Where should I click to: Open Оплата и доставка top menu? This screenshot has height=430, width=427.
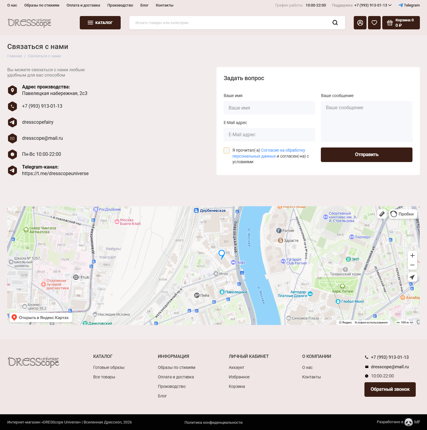pyautogui.click(x=83, y=5)
